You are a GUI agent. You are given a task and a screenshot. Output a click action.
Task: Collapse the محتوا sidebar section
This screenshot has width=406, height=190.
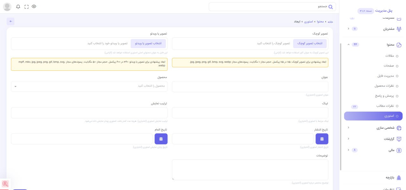tap(349, 45)
